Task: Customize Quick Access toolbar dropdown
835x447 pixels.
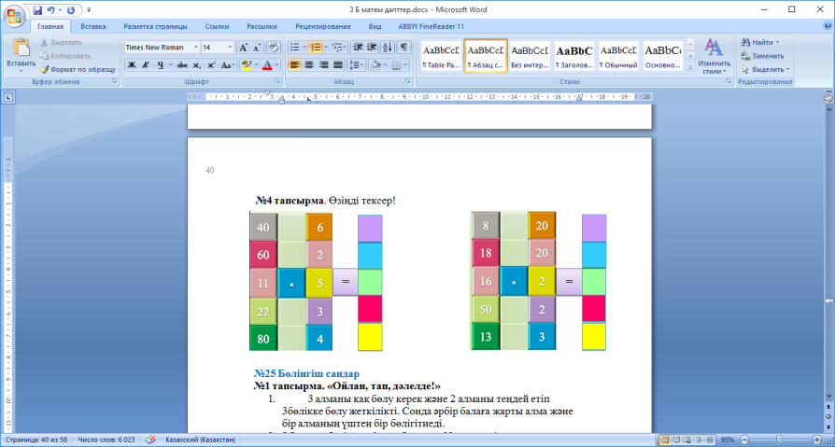Action: click(89, 10)
